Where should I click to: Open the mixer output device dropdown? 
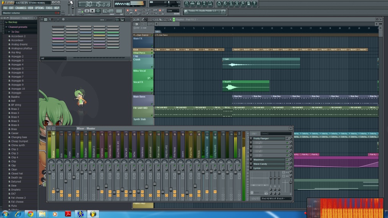click(276, 198)
